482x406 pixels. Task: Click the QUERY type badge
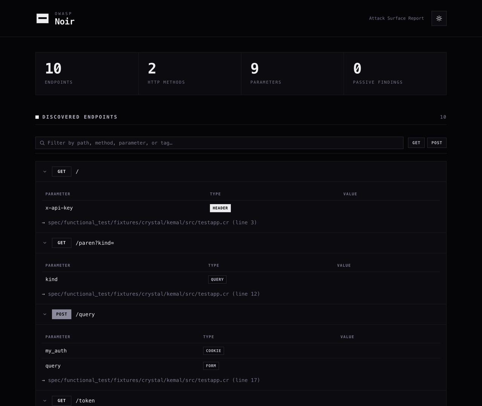click(217, 279)
